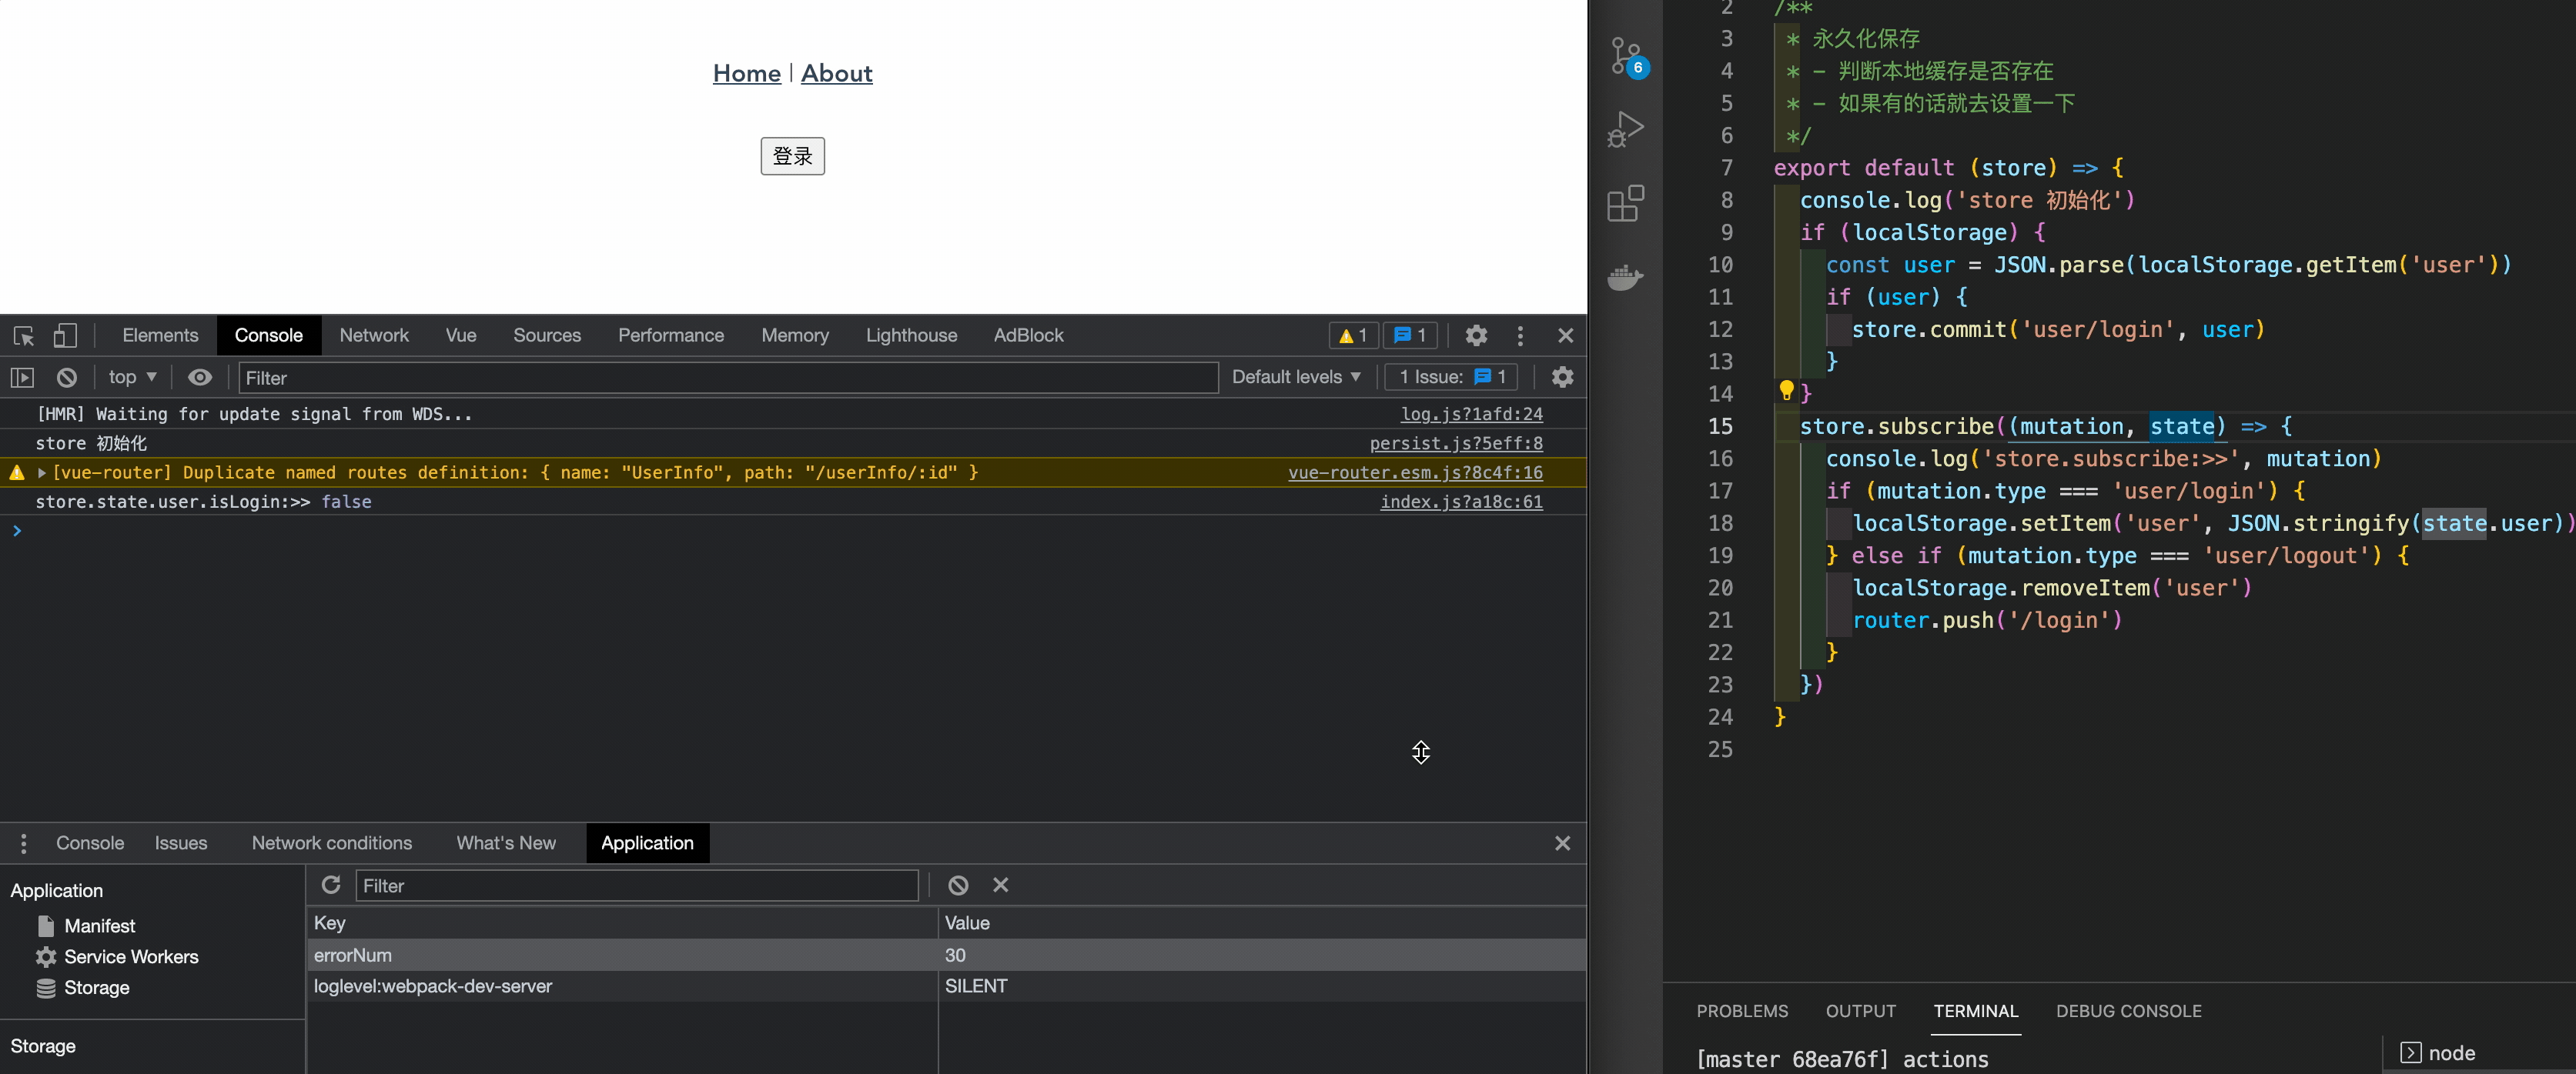Show the console sidebar icon
Viewport: 2576px width, 1074px height.
[x=22, y=378]
